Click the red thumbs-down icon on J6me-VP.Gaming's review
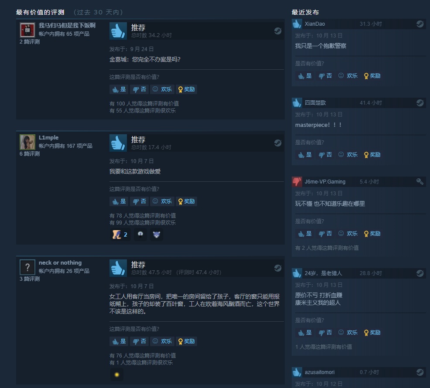This screenshot has height=388, width=430. click(297, 182)
